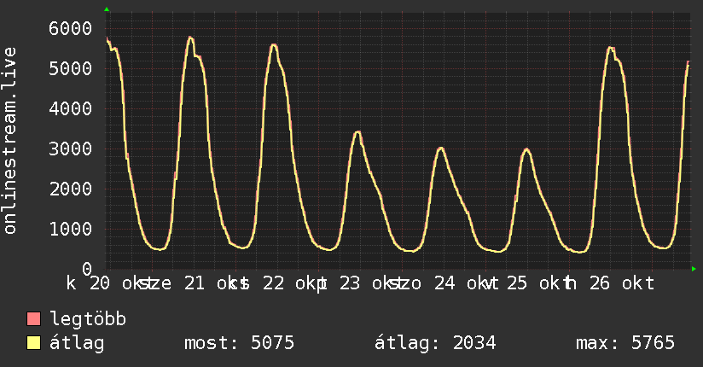
Task: Select the max: 5765 statistic
Action: click(625, 343)
